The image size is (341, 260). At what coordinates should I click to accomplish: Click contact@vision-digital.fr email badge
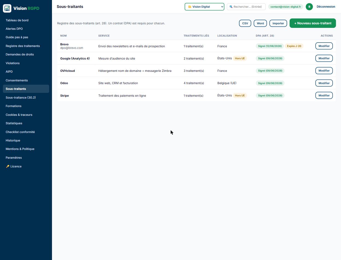coord(285,7)
